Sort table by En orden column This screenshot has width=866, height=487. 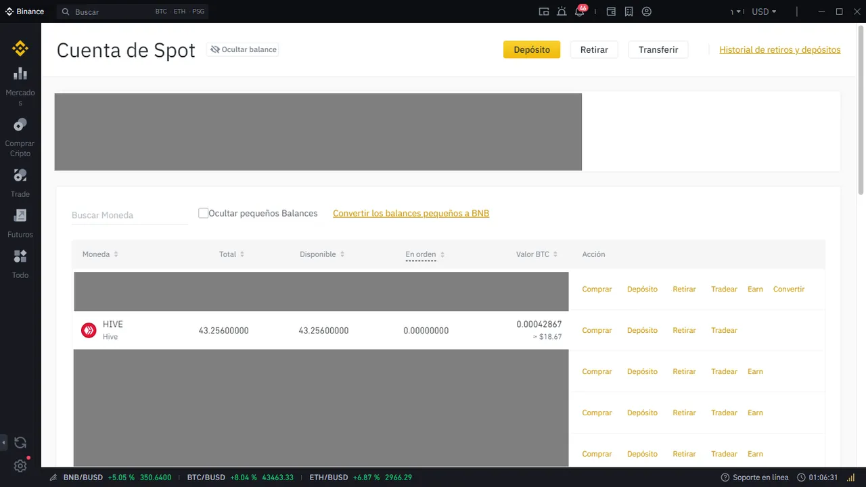click(x=425, y=254)
